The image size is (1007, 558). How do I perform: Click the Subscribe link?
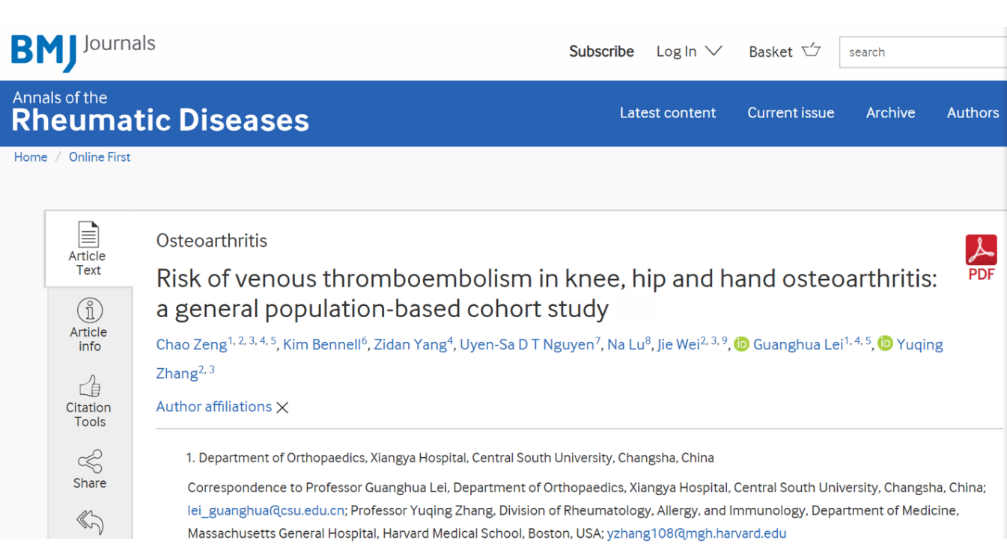[601, 52]
